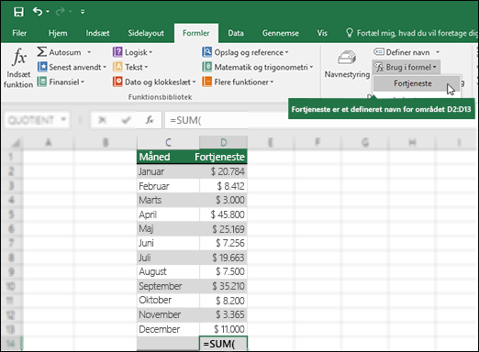479x352 pixels.
Task: Choose Fortjeneste from the name list
Action: 413,83
